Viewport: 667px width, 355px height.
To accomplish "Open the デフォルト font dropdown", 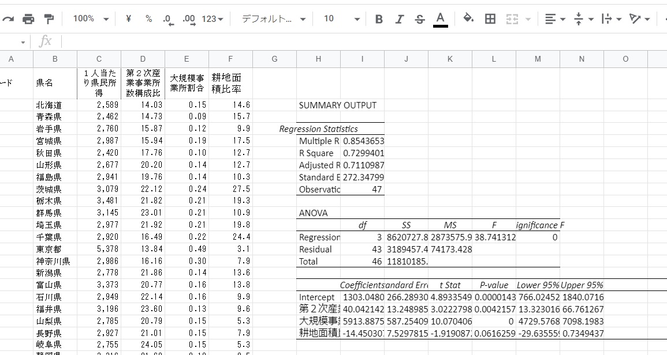I will click(x=274, y=18).
